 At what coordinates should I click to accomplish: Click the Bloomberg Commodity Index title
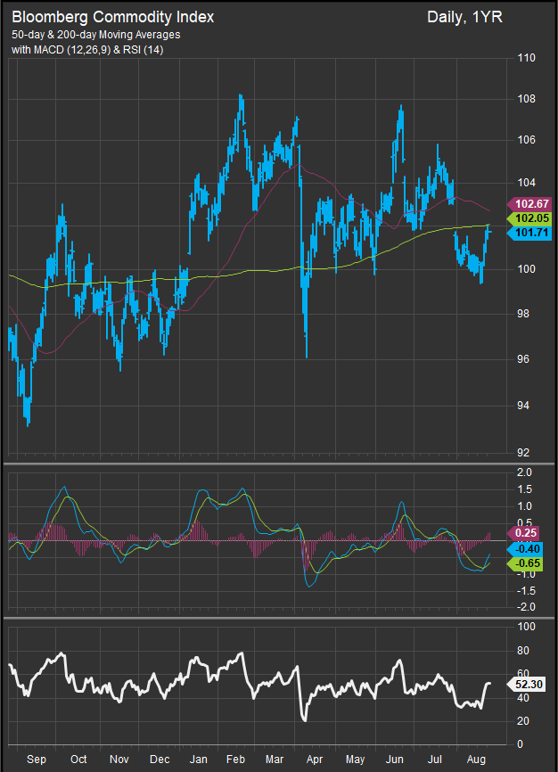[113, 17]
